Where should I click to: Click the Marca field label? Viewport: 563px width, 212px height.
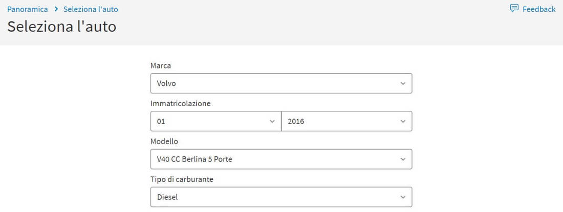tap(161, 66)
